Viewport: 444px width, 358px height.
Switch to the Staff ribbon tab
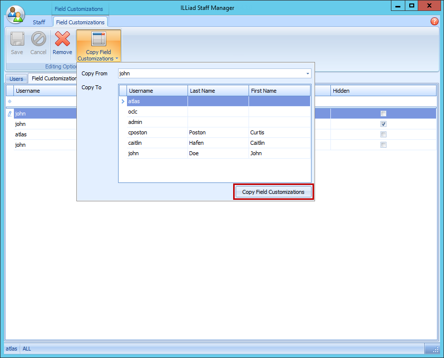pyautogui.click(x=39, y=22)
